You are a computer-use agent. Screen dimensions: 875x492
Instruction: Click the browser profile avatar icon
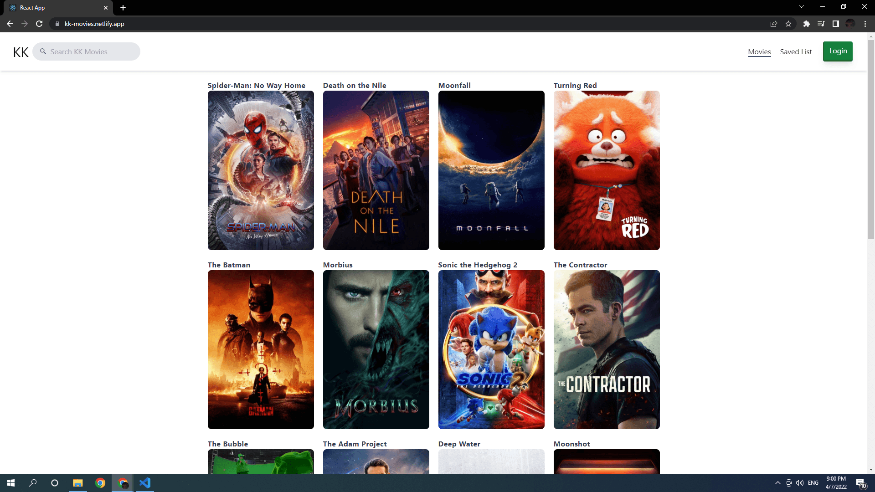click(x=850, y=24)
